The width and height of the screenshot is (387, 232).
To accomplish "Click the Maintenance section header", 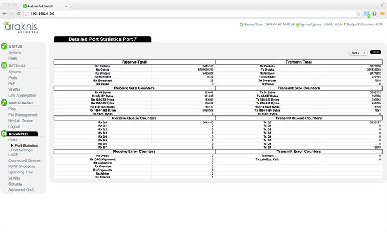I will point(21,103).
